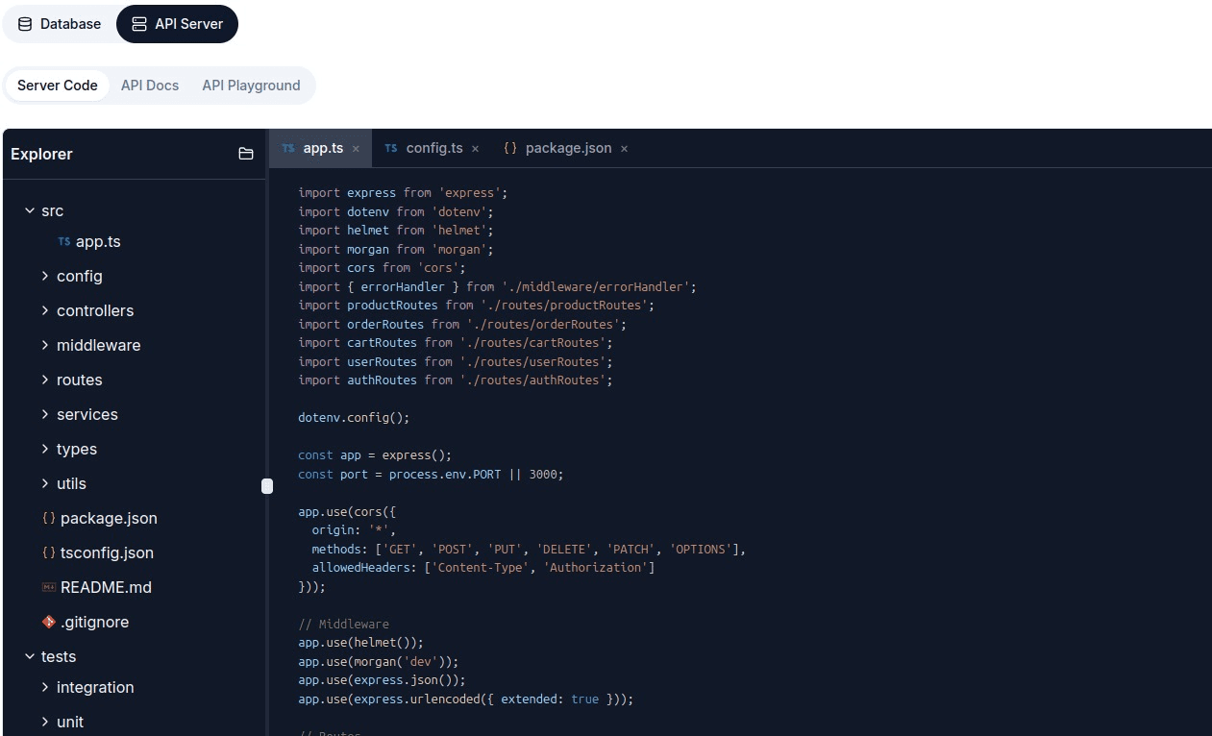Select the tests folder label

pos(59,656)
